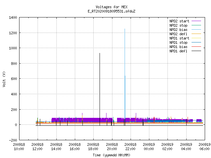This screenshot has width=211, height=158.
Task: Click the chart title 'Voltages for MEX'
Action: pos(111,7)
